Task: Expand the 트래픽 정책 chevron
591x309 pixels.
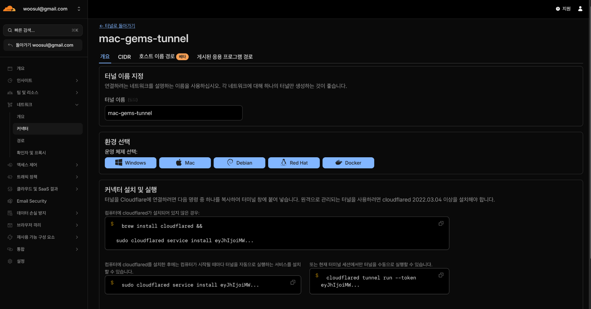Action: pos(77,177)
